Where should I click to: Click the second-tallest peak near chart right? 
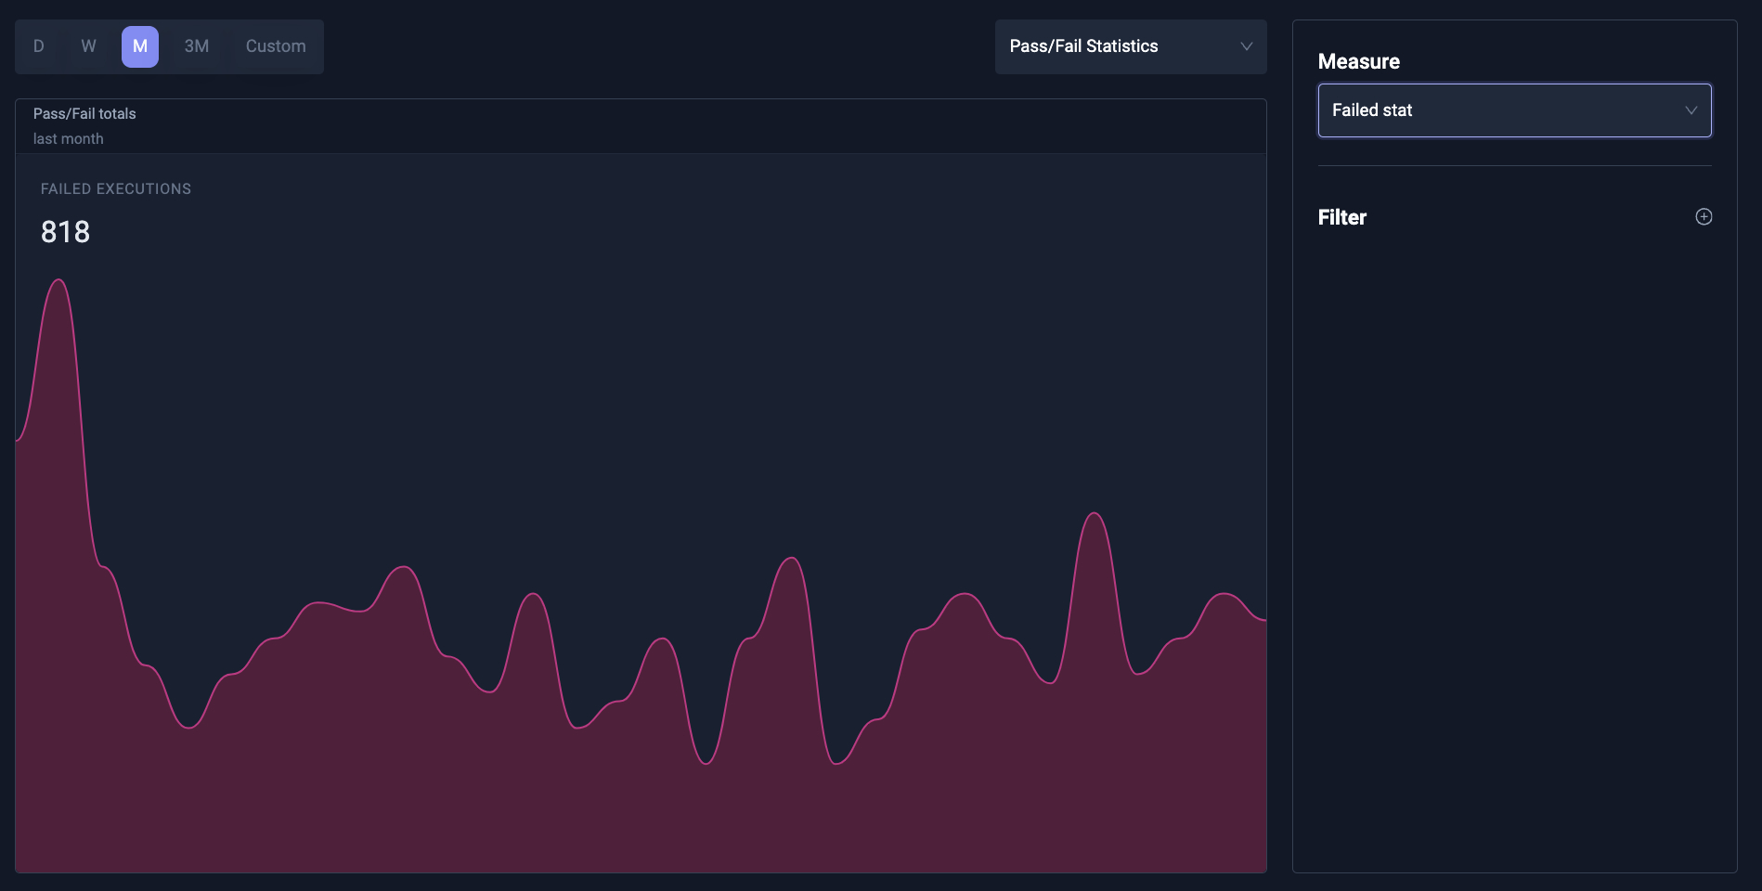point(1095,513)
